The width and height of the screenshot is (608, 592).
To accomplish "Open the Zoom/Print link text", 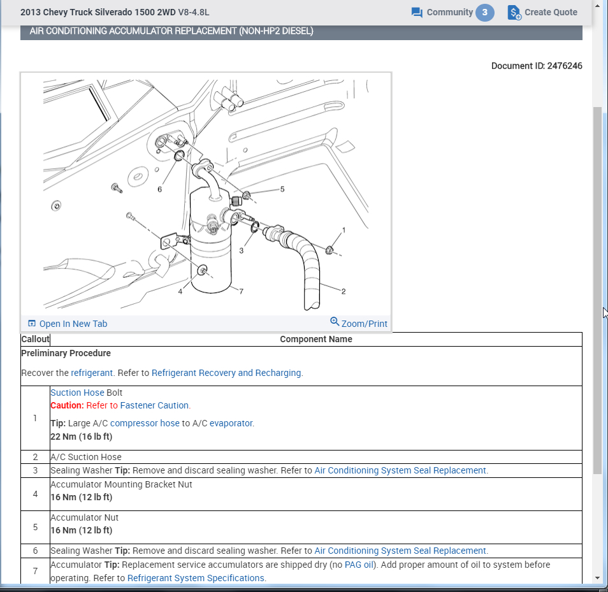I will point(364,324).
